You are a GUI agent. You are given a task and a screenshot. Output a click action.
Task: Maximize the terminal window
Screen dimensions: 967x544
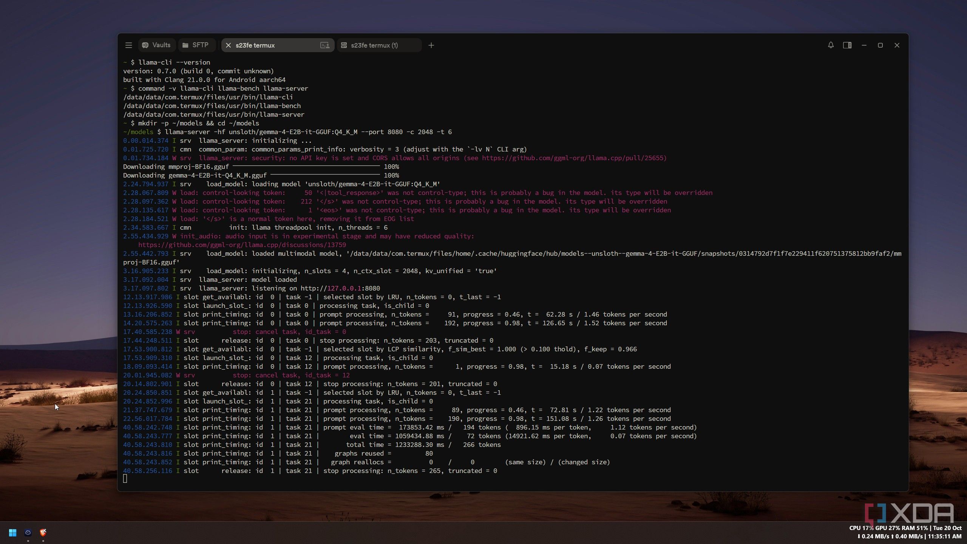pos(880,45)
